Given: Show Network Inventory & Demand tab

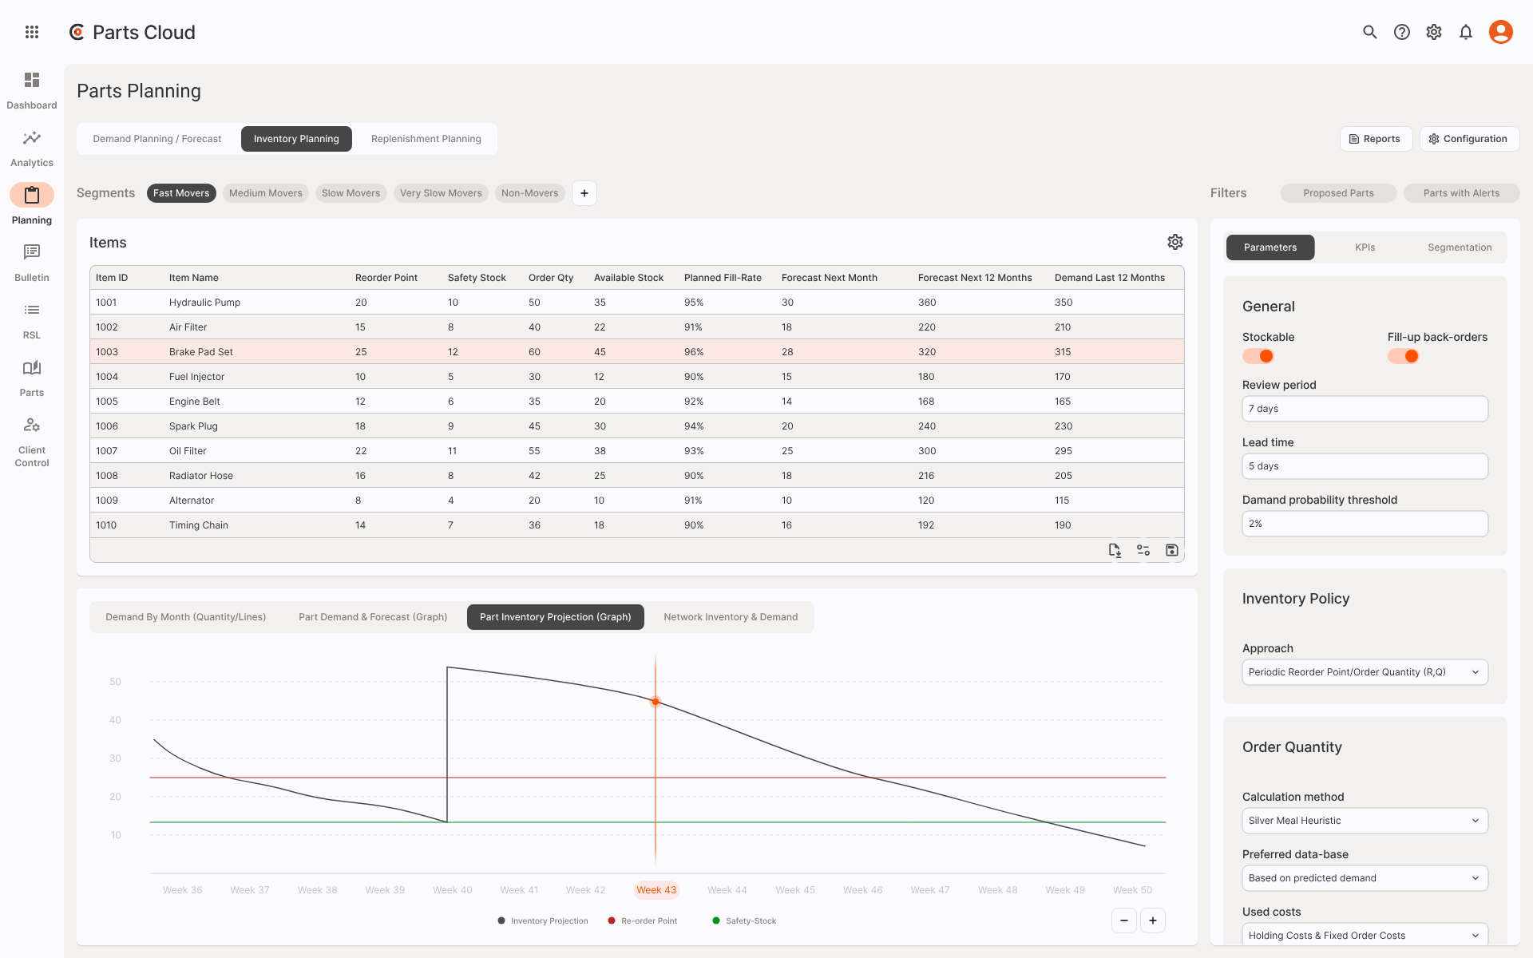Looking at the screenshot, I should tap(731, 617).
